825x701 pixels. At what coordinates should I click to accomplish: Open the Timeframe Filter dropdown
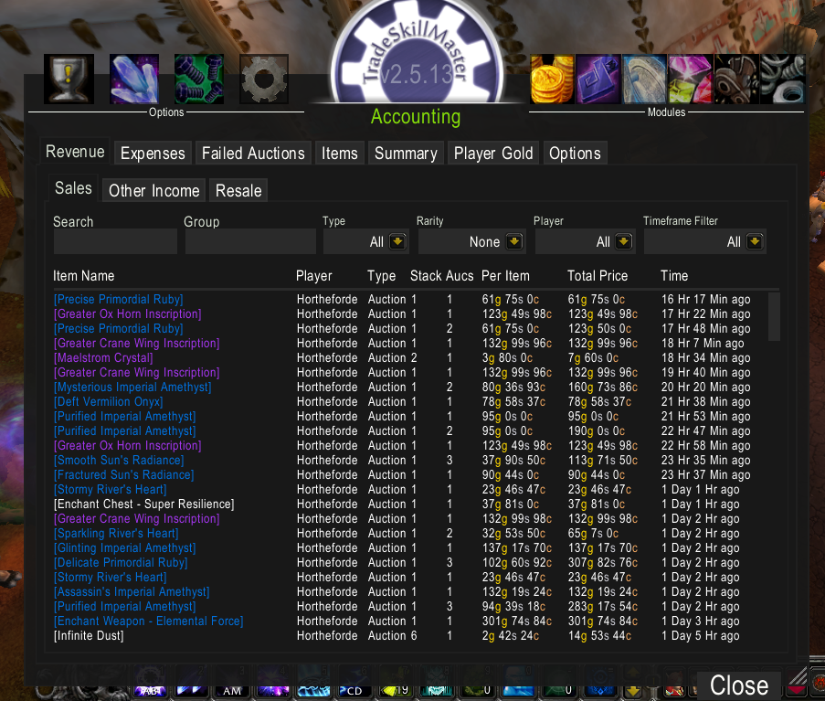(x=755, y=241)
